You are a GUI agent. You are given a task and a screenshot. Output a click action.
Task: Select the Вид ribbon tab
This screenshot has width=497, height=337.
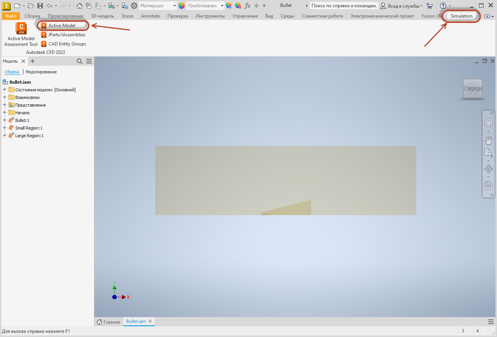269,16
